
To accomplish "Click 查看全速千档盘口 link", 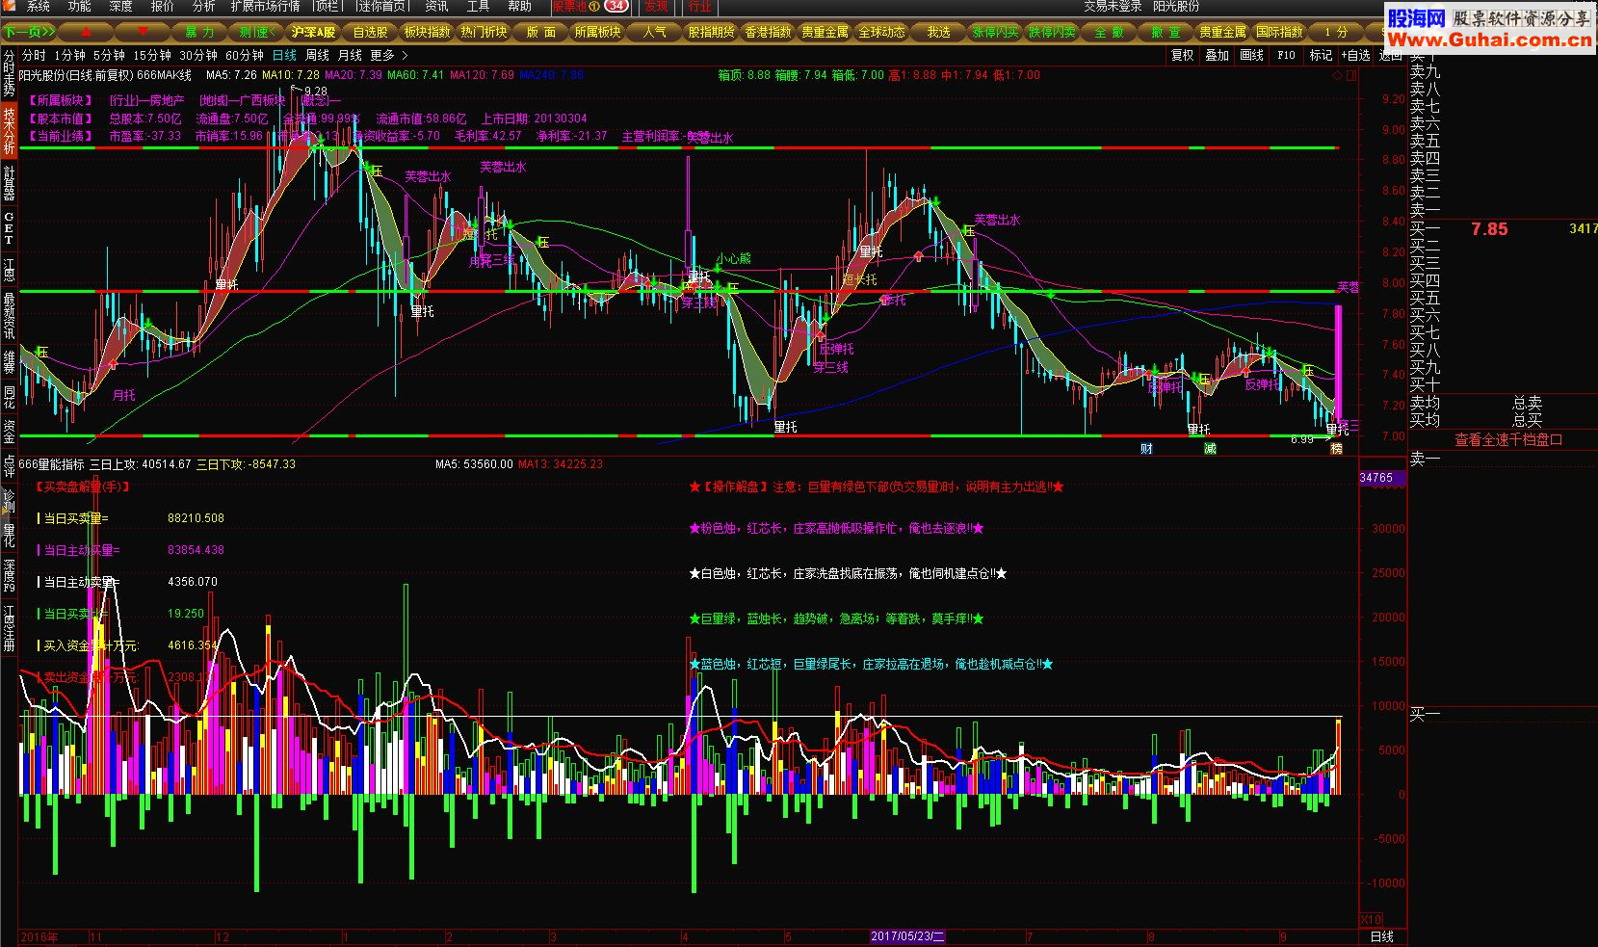I will pos(1508,439).
